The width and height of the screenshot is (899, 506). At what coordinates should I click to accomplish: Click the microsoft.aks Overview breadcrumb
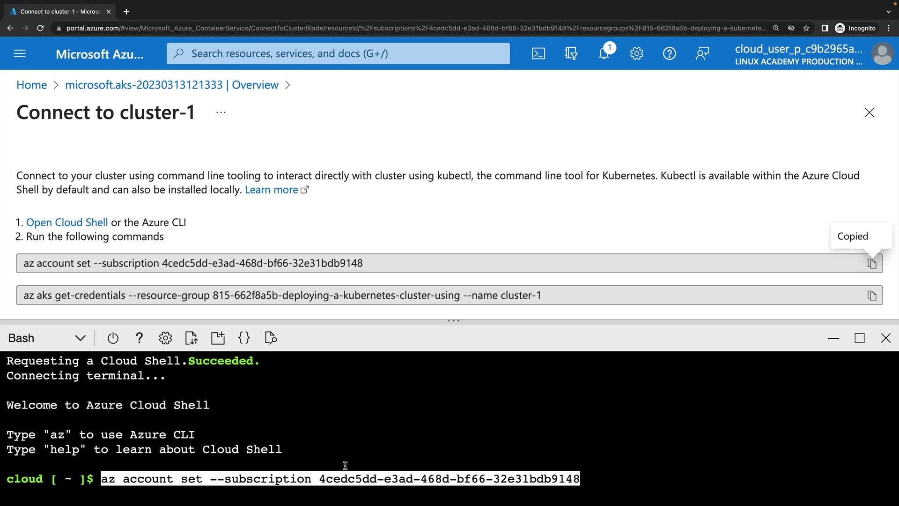tap(172, 85)
